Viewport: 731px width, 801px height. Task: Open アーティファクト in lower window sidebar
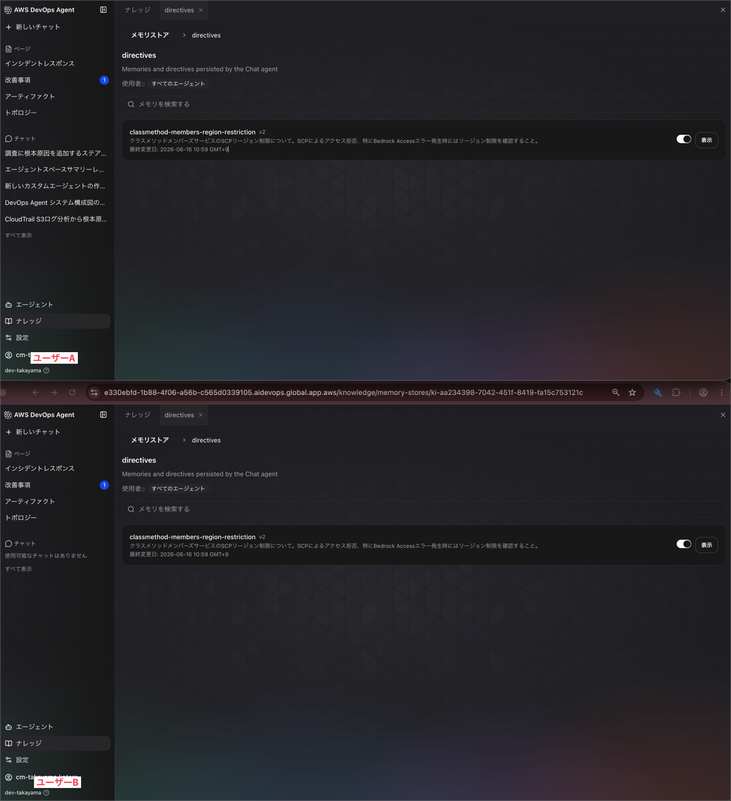(30, 502)
